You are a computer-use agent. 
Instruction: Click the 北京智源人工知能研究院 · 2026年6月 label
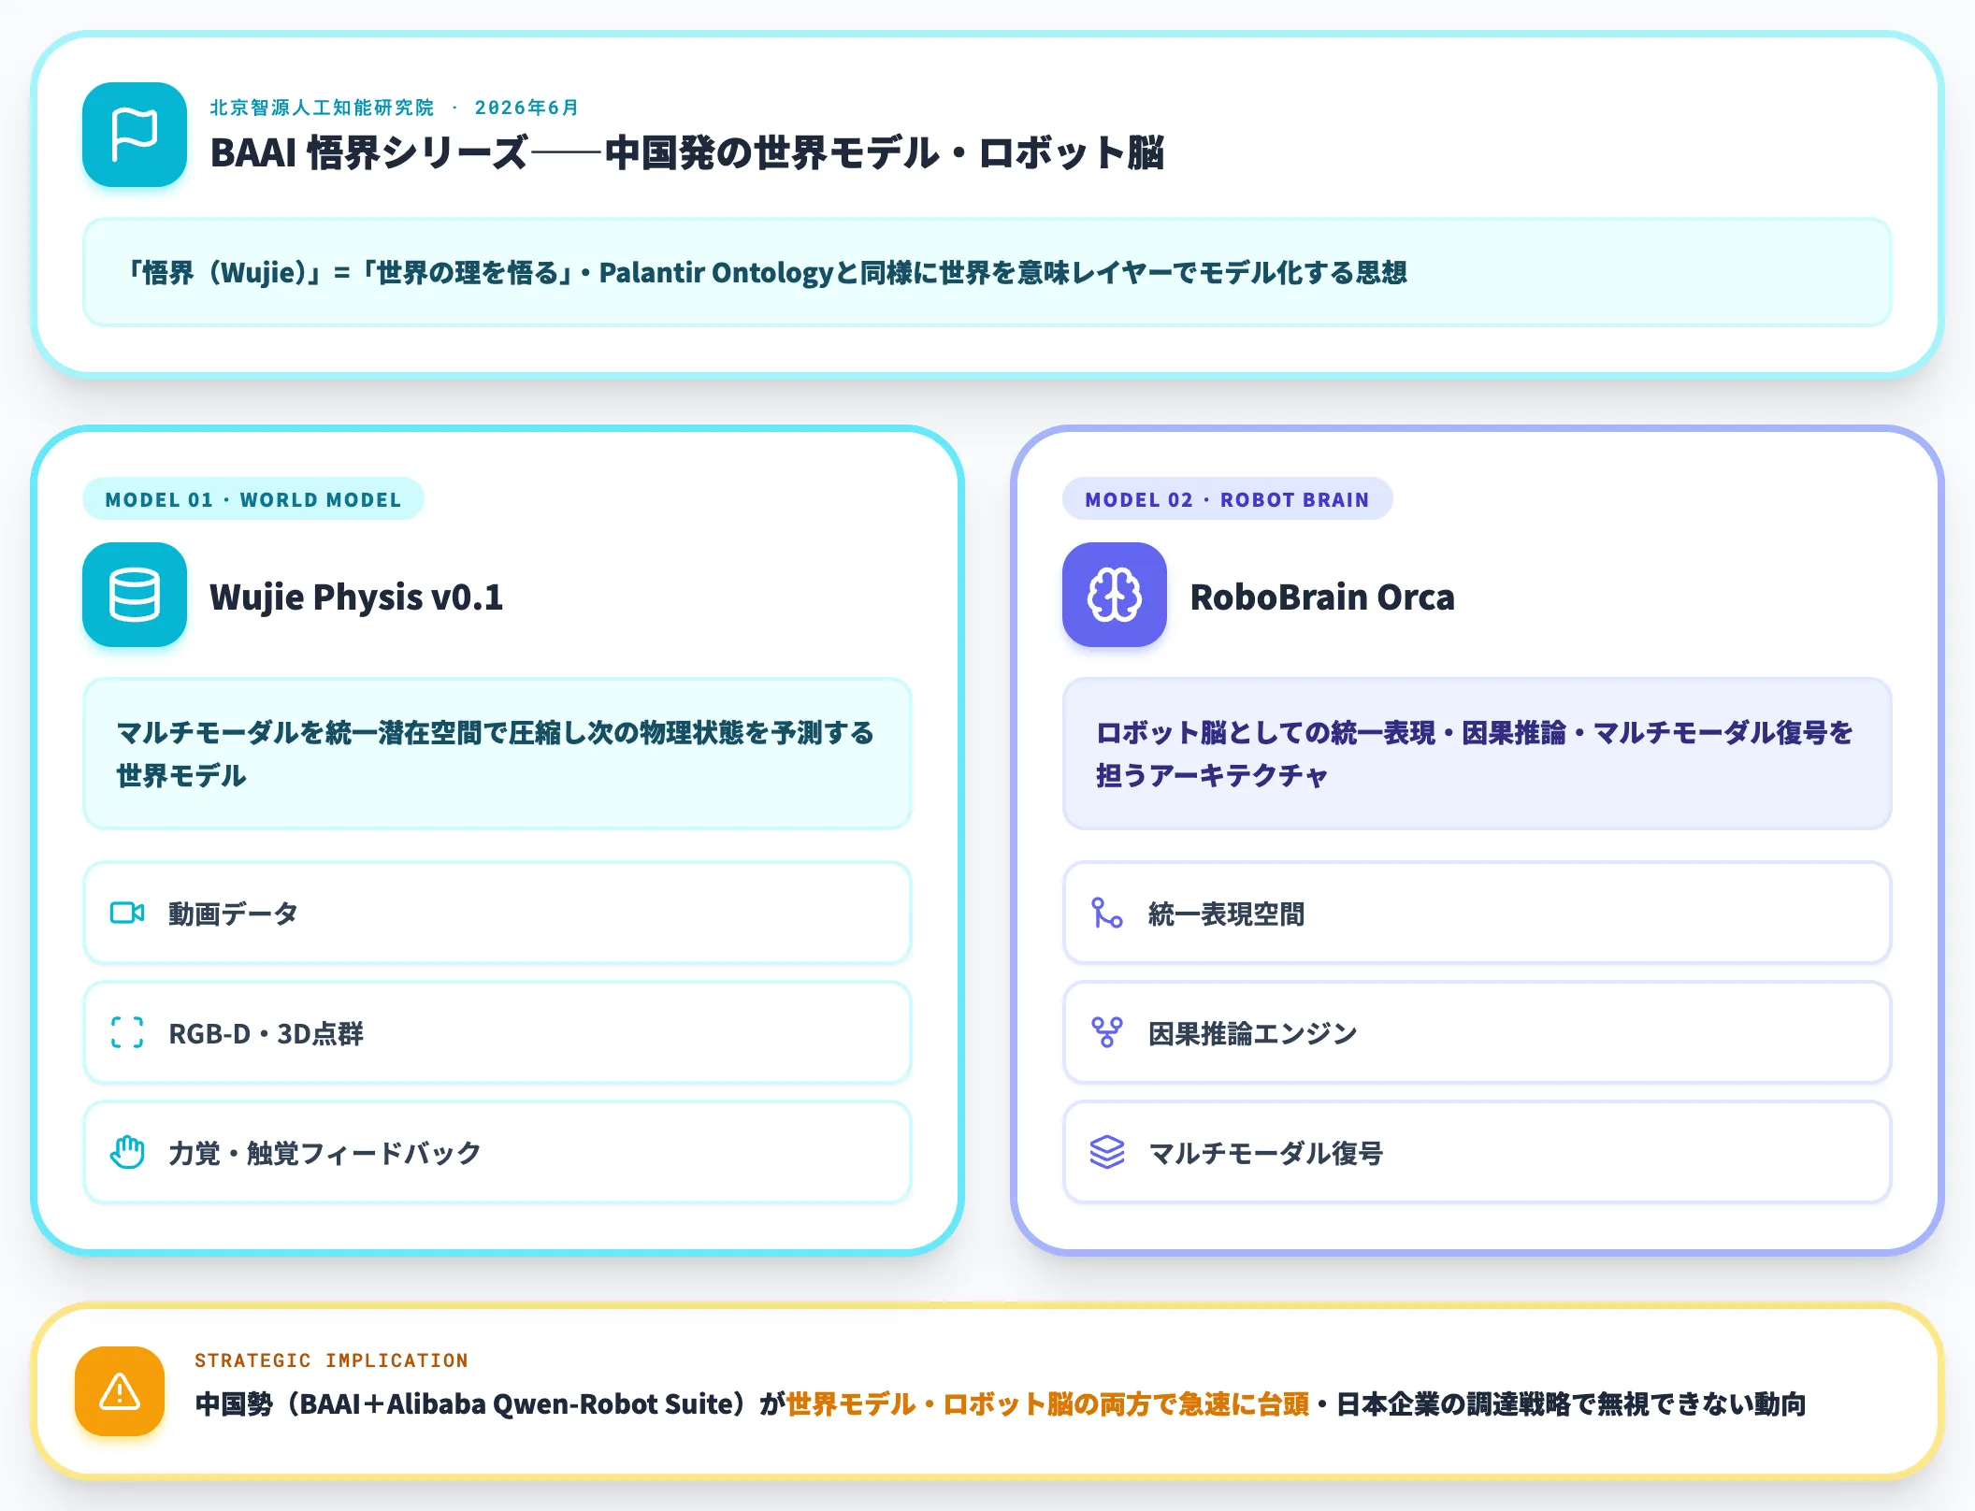(394, 108)
